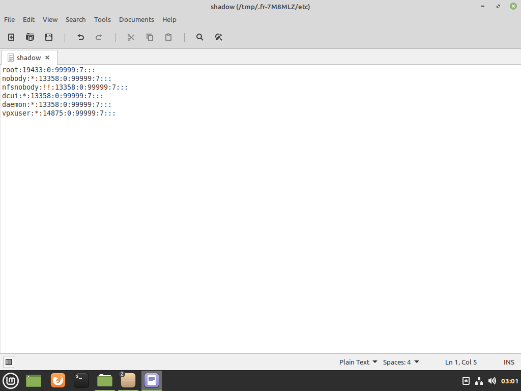Open the Edit menu
Viewport: 521px width, 391px height.
pyautogui.click(x=28, y=20)
